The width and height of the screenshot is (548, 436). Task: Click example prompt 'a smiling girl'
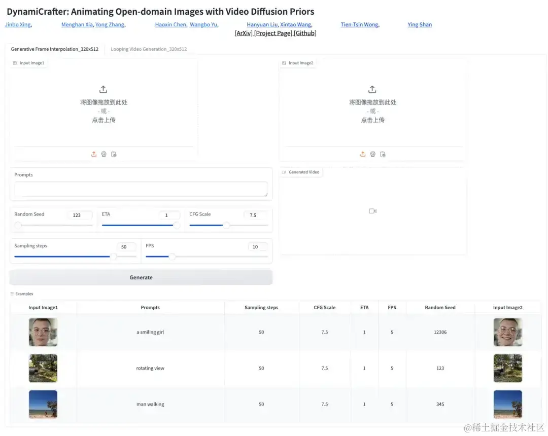click(150, 332)
